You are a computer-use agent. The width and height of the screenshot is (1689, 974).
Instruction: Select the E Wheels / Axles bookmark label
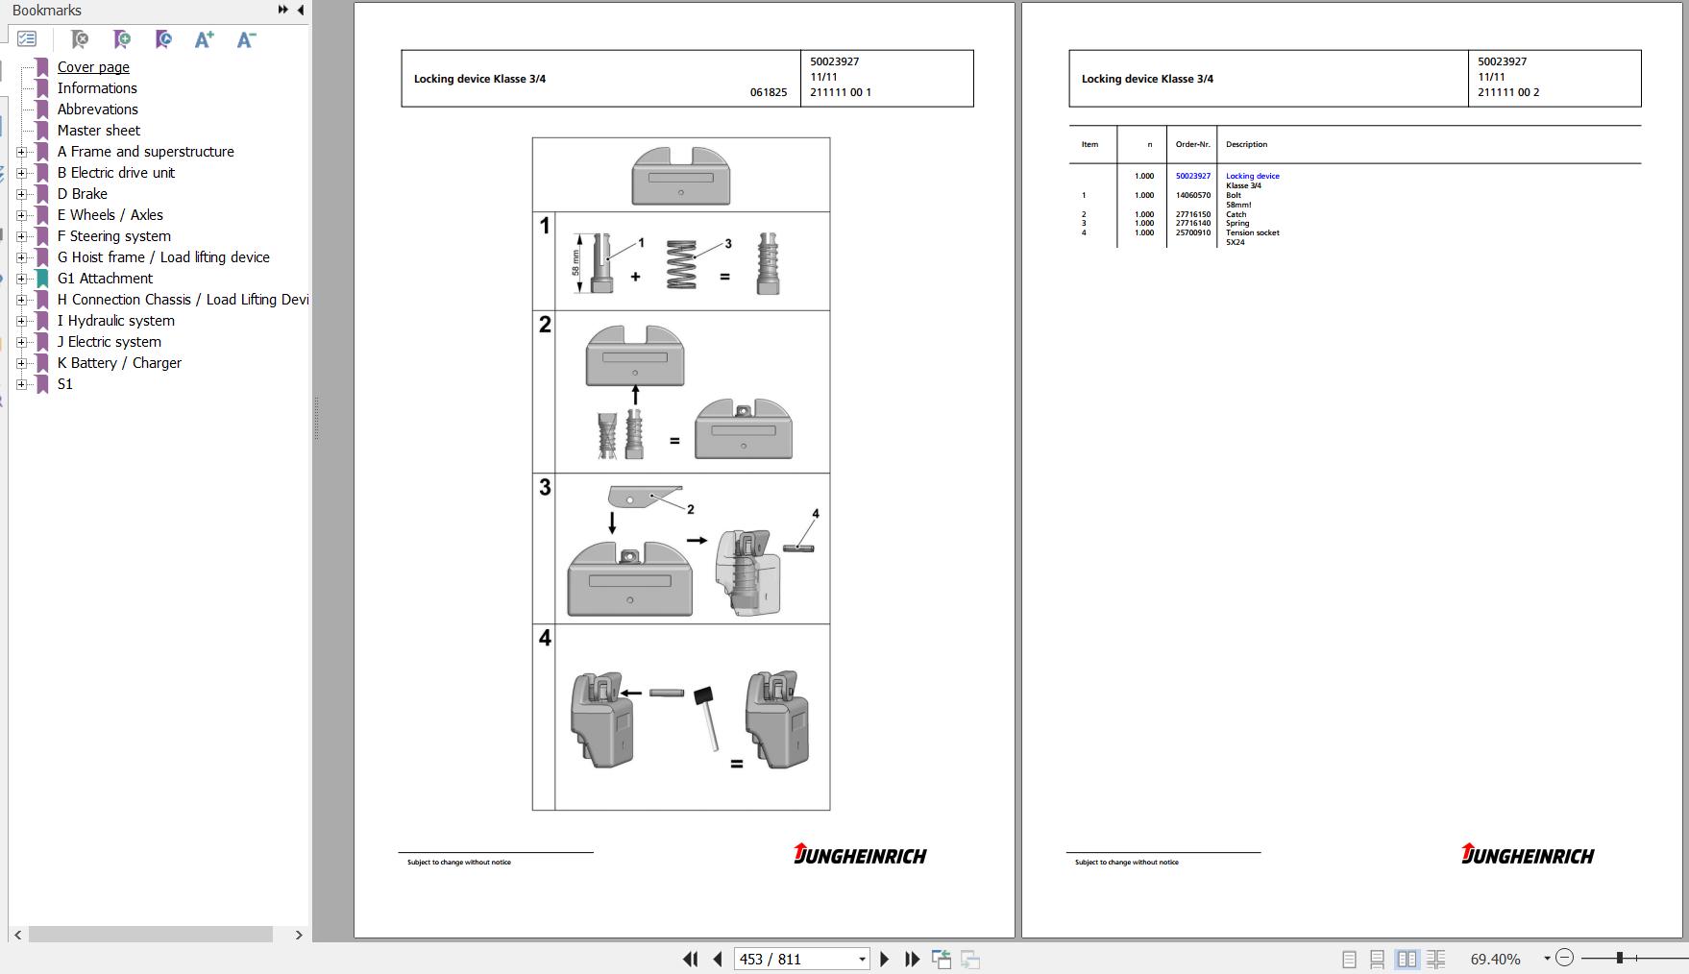click(110, 215)
